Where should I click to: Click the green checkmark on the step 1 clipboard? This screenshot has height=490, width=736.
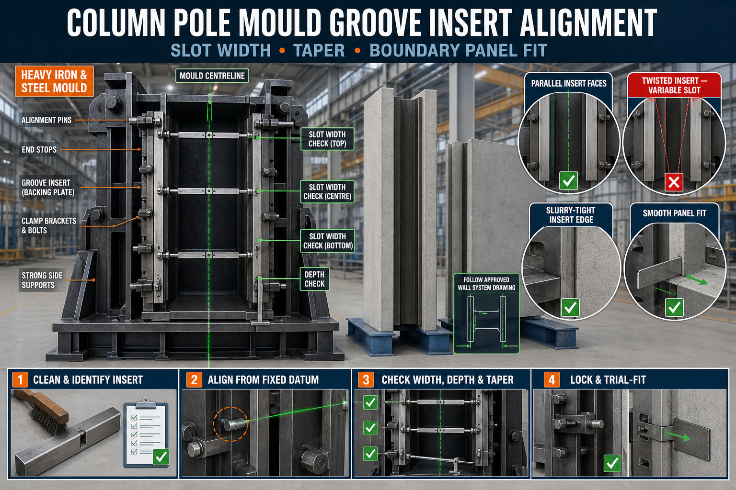[161, 457]
